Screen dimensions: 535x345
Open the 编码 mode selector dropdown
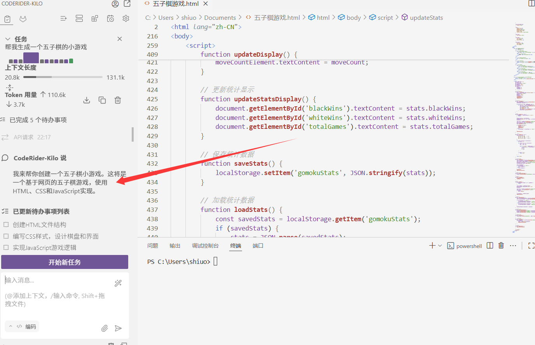coord(22,327)
